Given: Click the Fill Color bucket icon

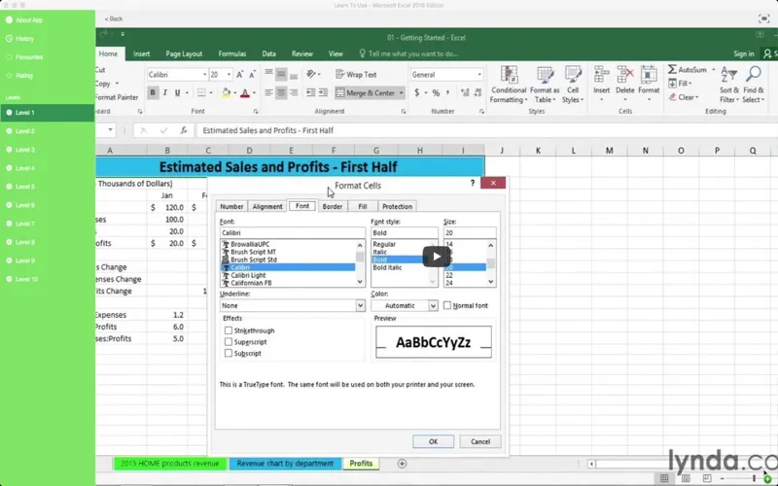Looking at the screenshot, I should click(x=227, y=92).
